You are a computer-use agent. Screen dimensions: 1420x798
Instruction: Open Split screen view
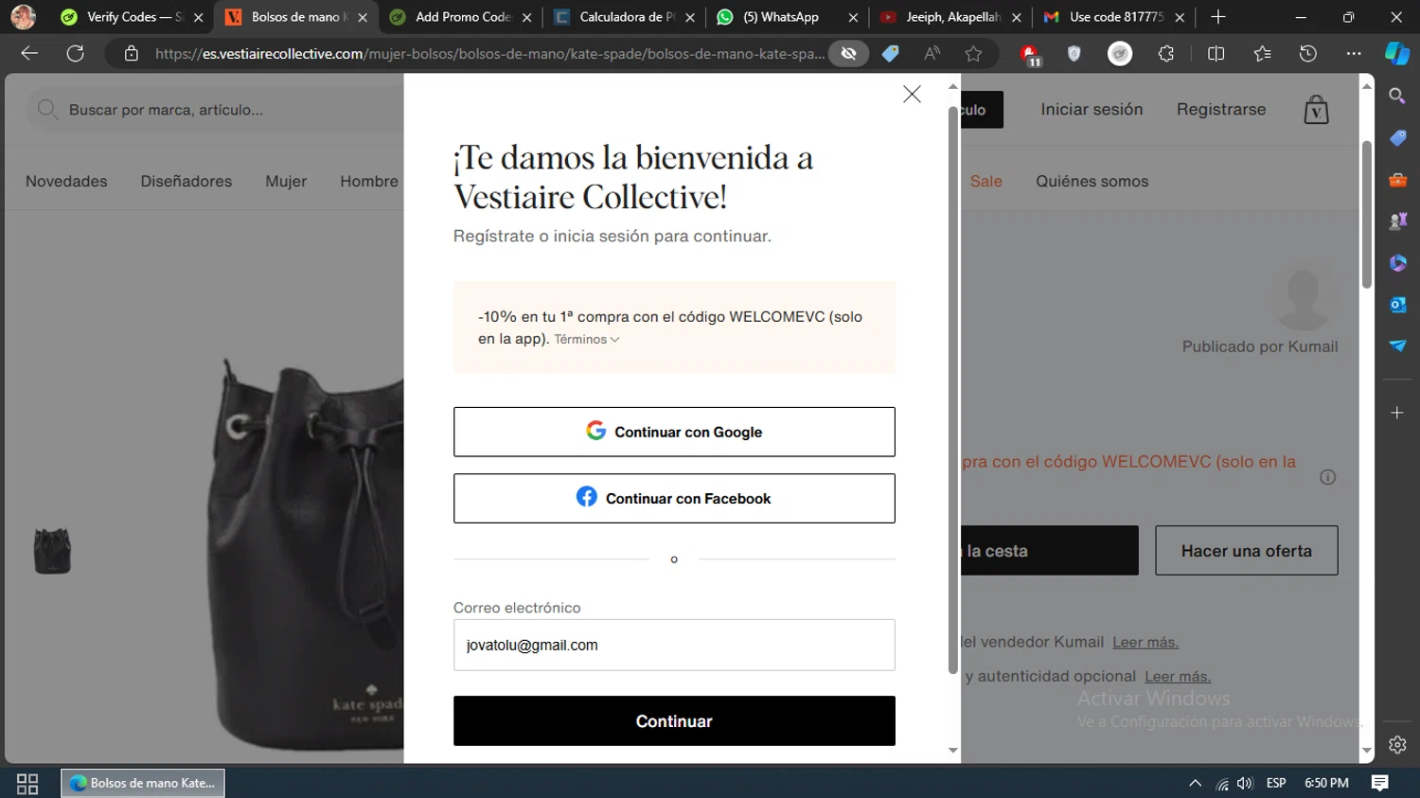1216,54
